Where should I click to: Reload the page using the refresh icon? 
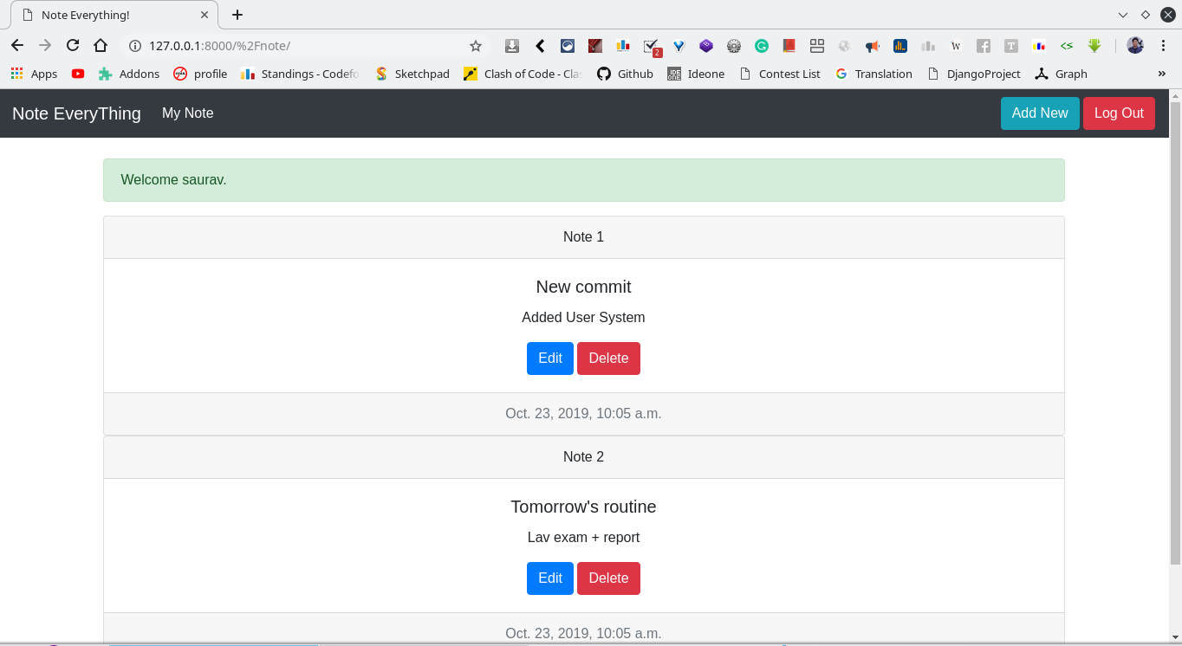tap(73, 46)
